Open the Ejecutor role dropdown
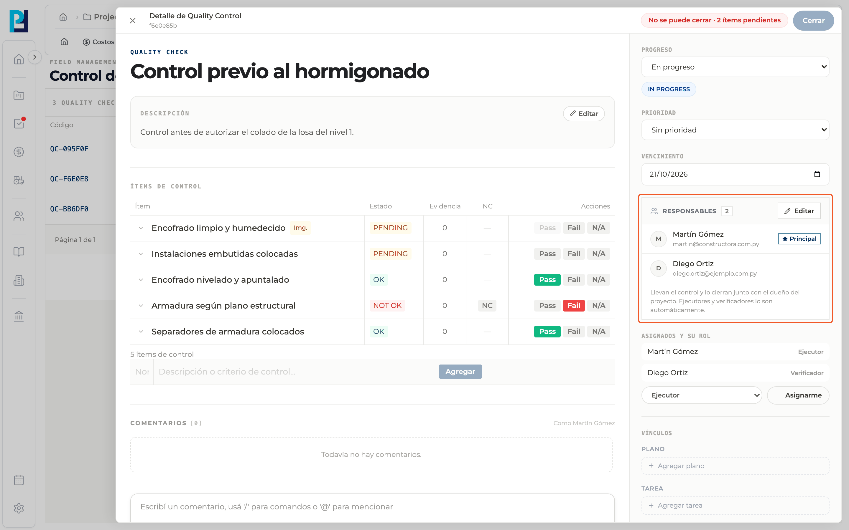This screenshot has height=530, width=849. [x=702, y=395]
